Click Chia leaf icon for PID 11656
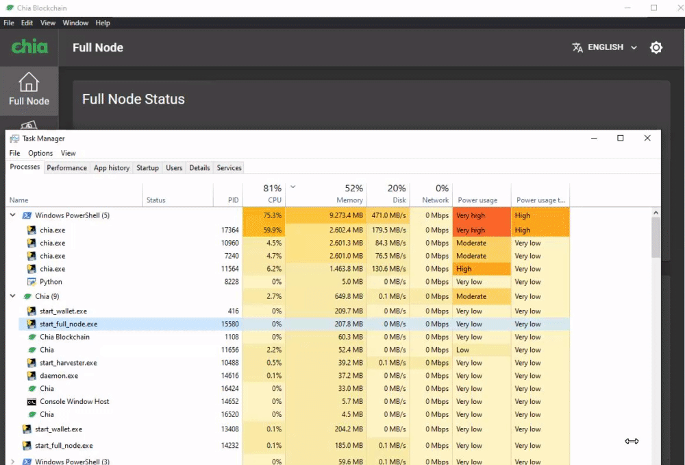 32,350
